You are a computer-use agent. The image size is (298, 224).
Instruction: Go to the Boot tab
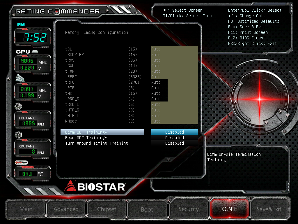tap(147, 209)
